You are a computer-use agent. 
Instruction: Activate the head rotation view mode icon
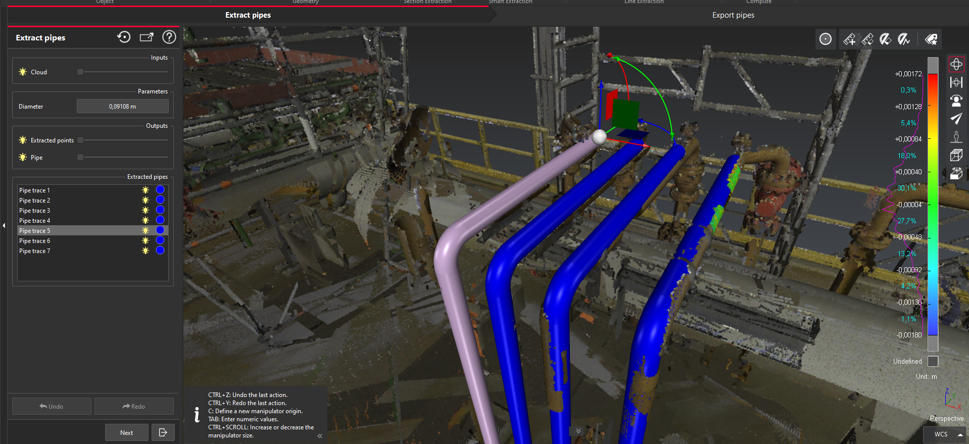pos(956,101)
